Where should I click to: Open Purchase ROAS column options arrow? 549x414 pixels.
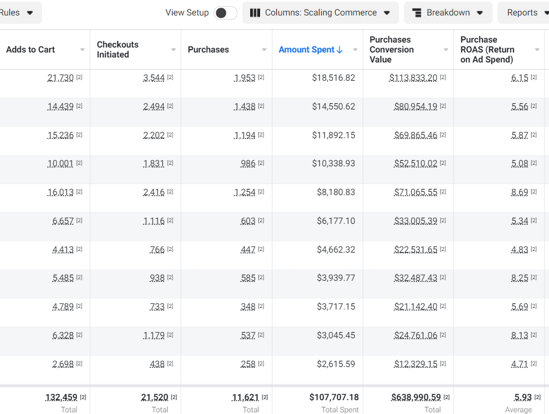click(537, 50)
